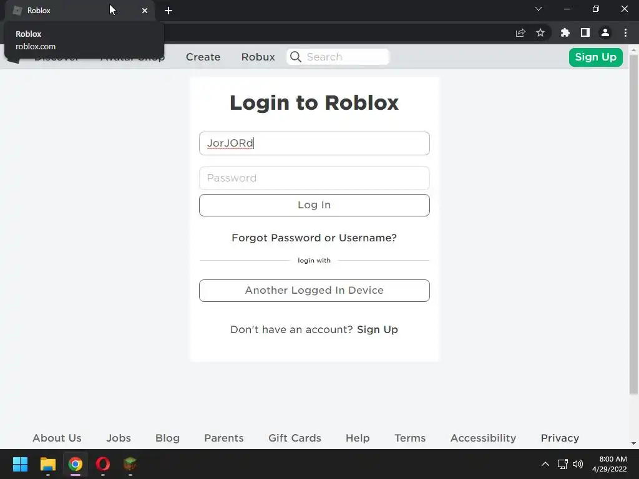Viewport: 639px width, 479px height.
Task: Share this page icon in address bar
Action: coord(520,33)
